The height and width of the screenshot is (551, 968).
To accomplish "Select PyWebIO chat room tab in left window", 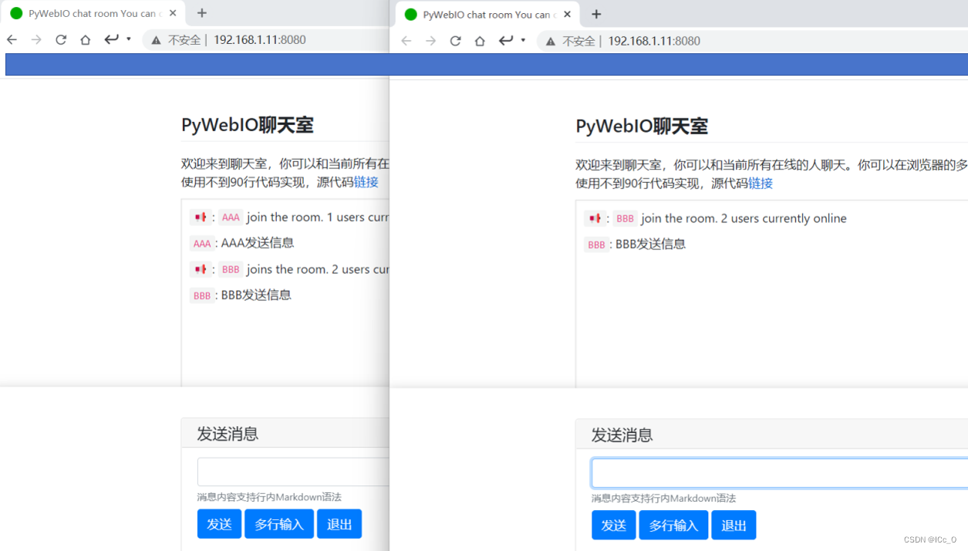I will click(94, 13).
